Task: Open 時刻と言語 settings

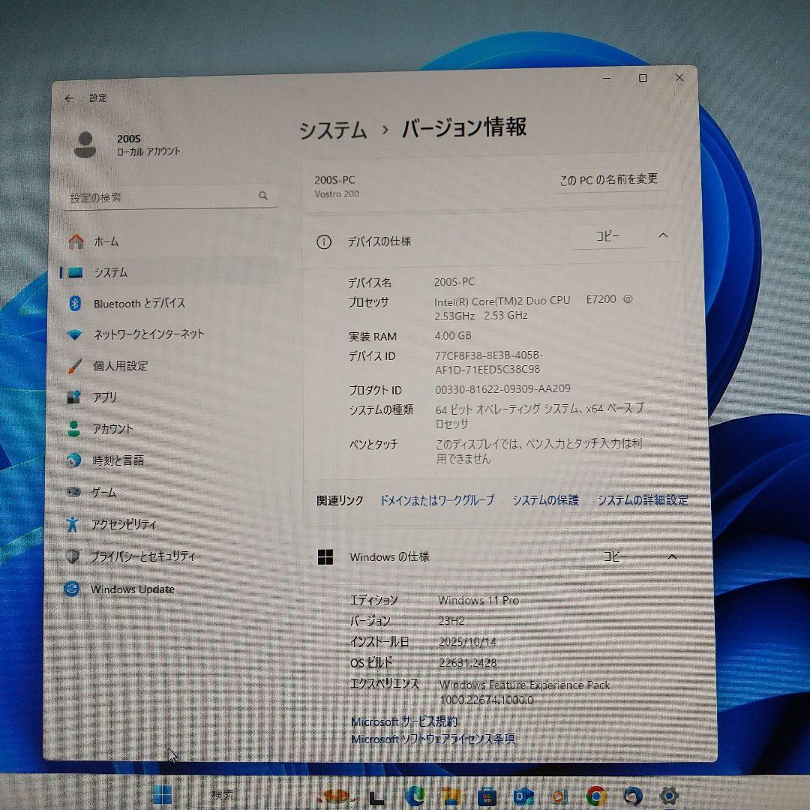Action: click(114, 460)
